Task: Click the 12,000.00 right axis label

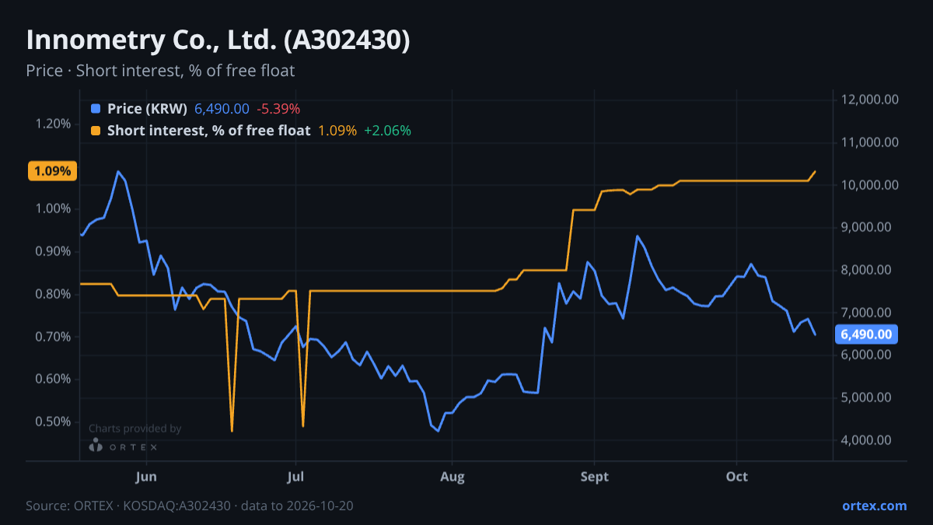Action: coord(869,100)
